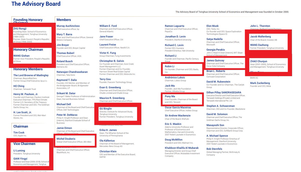The height and width of the screenshot is (172, 301).
Task: Click Robin Li's highlighted name
Action: click(x=170, y=66)
